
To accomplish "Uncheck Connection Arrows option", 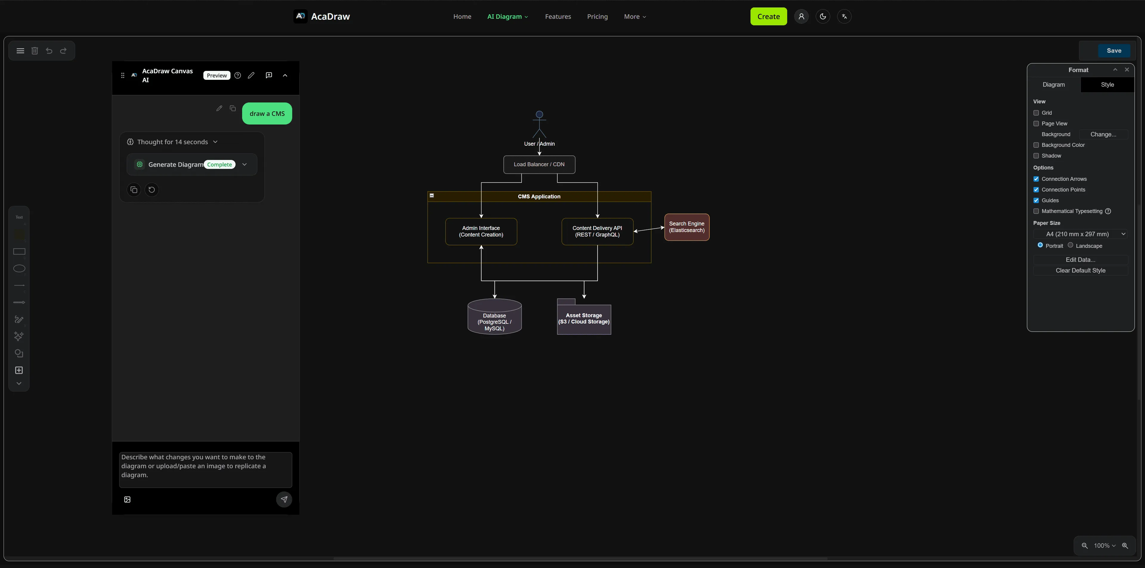I will click(1036, 179).
